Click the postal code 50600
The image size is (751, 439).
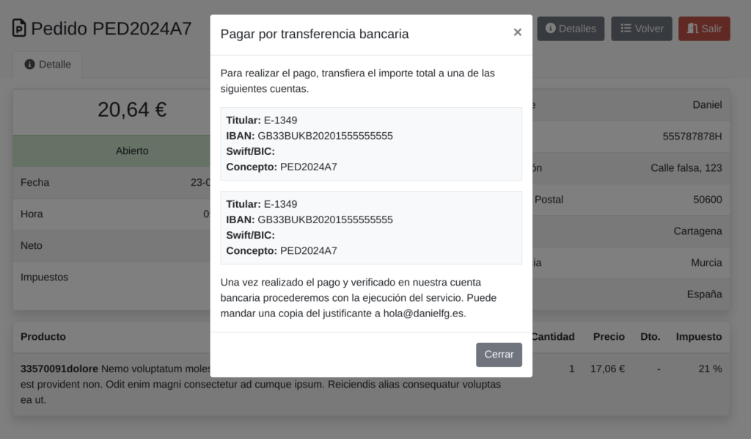708,200
